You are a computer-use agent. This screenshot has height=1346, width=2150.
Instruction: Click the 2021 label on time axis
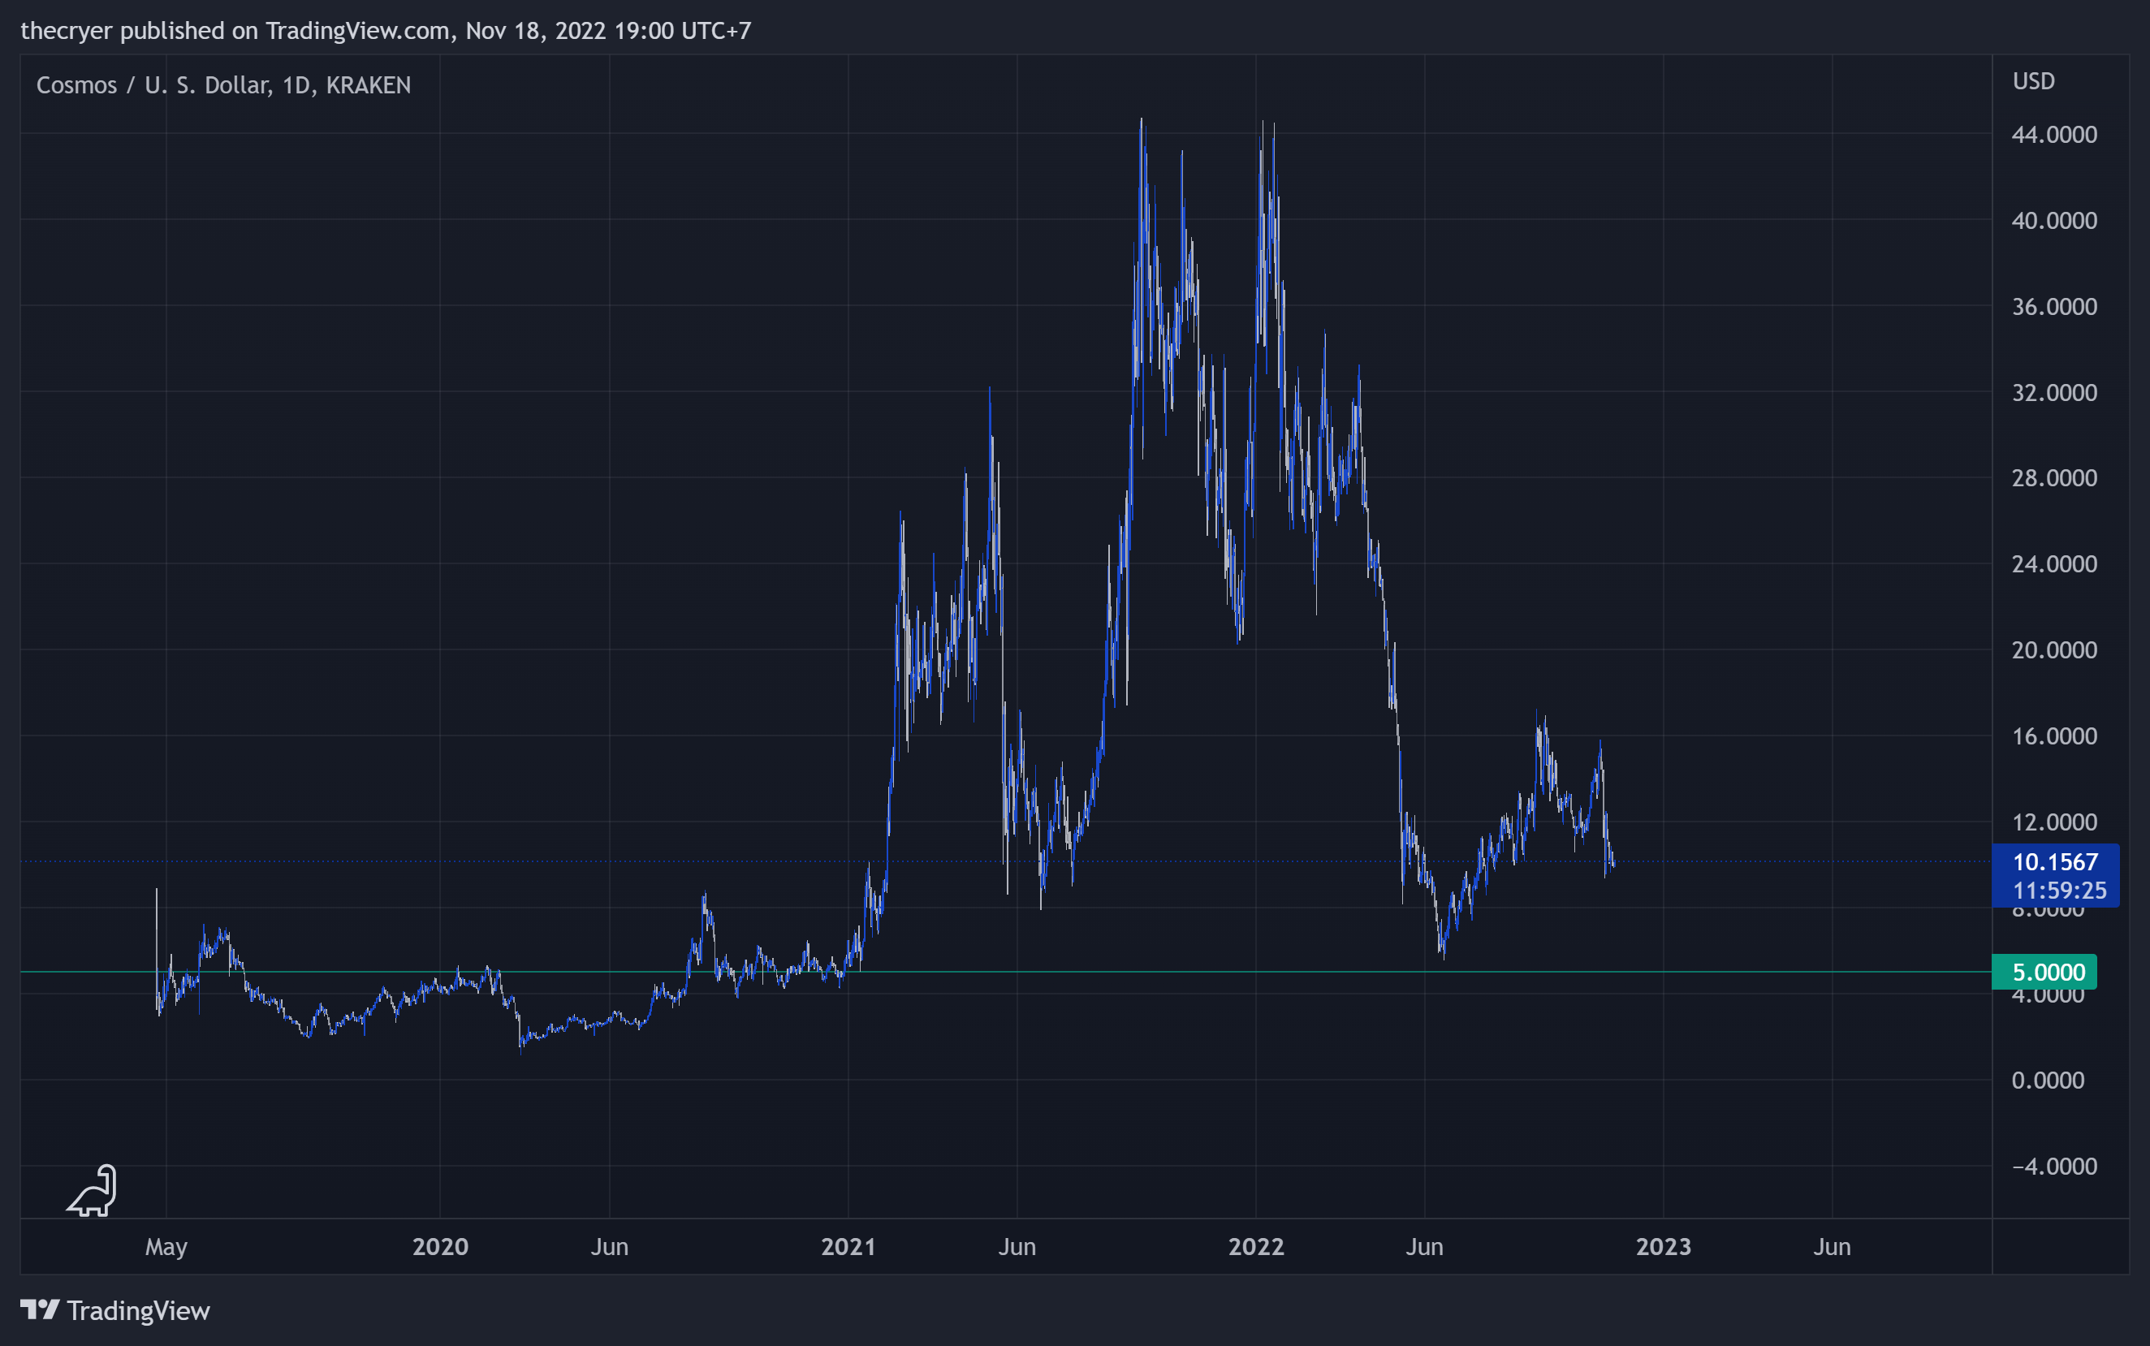pos(848,1246)
